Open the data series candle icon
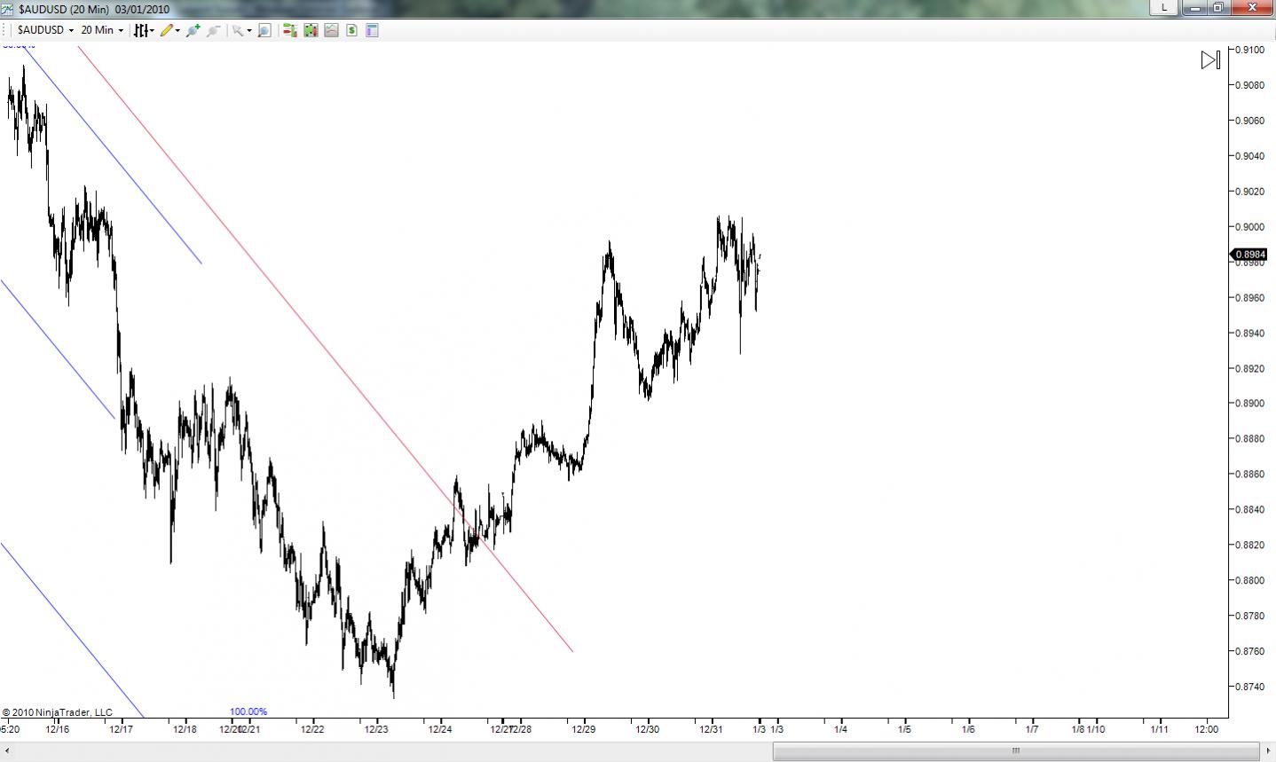Screen dimensions: 1276x762 click(x=311, y=30)
